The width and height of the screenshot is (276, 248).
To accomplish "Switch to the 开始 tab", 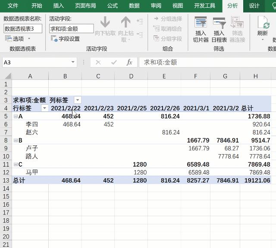I will [x=37, y=6].
